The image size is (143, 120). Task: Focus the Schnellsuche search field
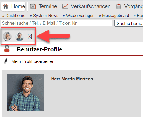57,23
